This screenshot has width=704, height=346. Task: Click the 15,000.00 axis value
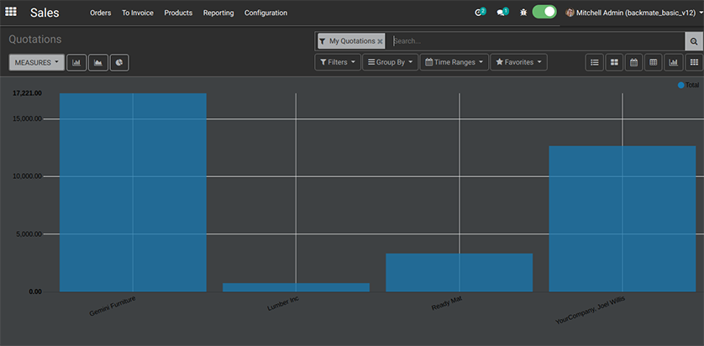coord(28,119)
